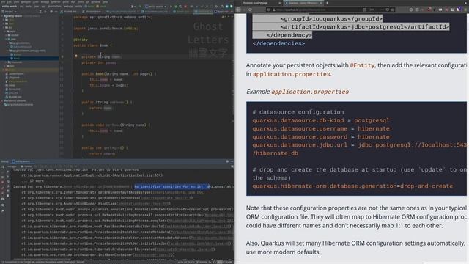The height and width of the screenshot is (264, 469).
Task: Close the 'Problem loading page' tab
Action: coord(280,3)
